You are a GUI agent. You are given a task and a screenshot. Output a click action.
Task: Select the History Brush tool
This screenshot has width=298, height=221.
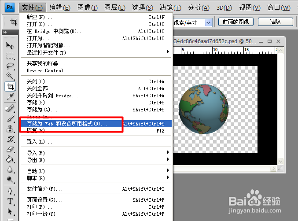pos(10,139)
